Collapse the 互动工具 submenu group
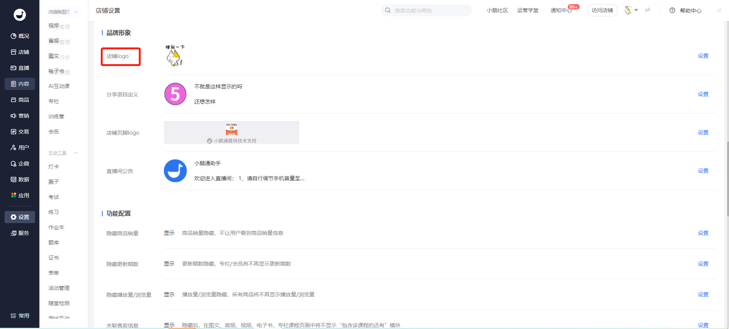This screenshot has width=729, height=329. click(x=76, y=153)
